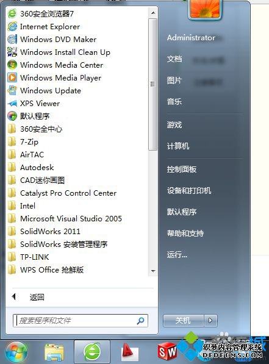Expand the Catalyst Pro Control Center folder
Image resolution: width=269 pixels, height=364 pixels.
62,193
